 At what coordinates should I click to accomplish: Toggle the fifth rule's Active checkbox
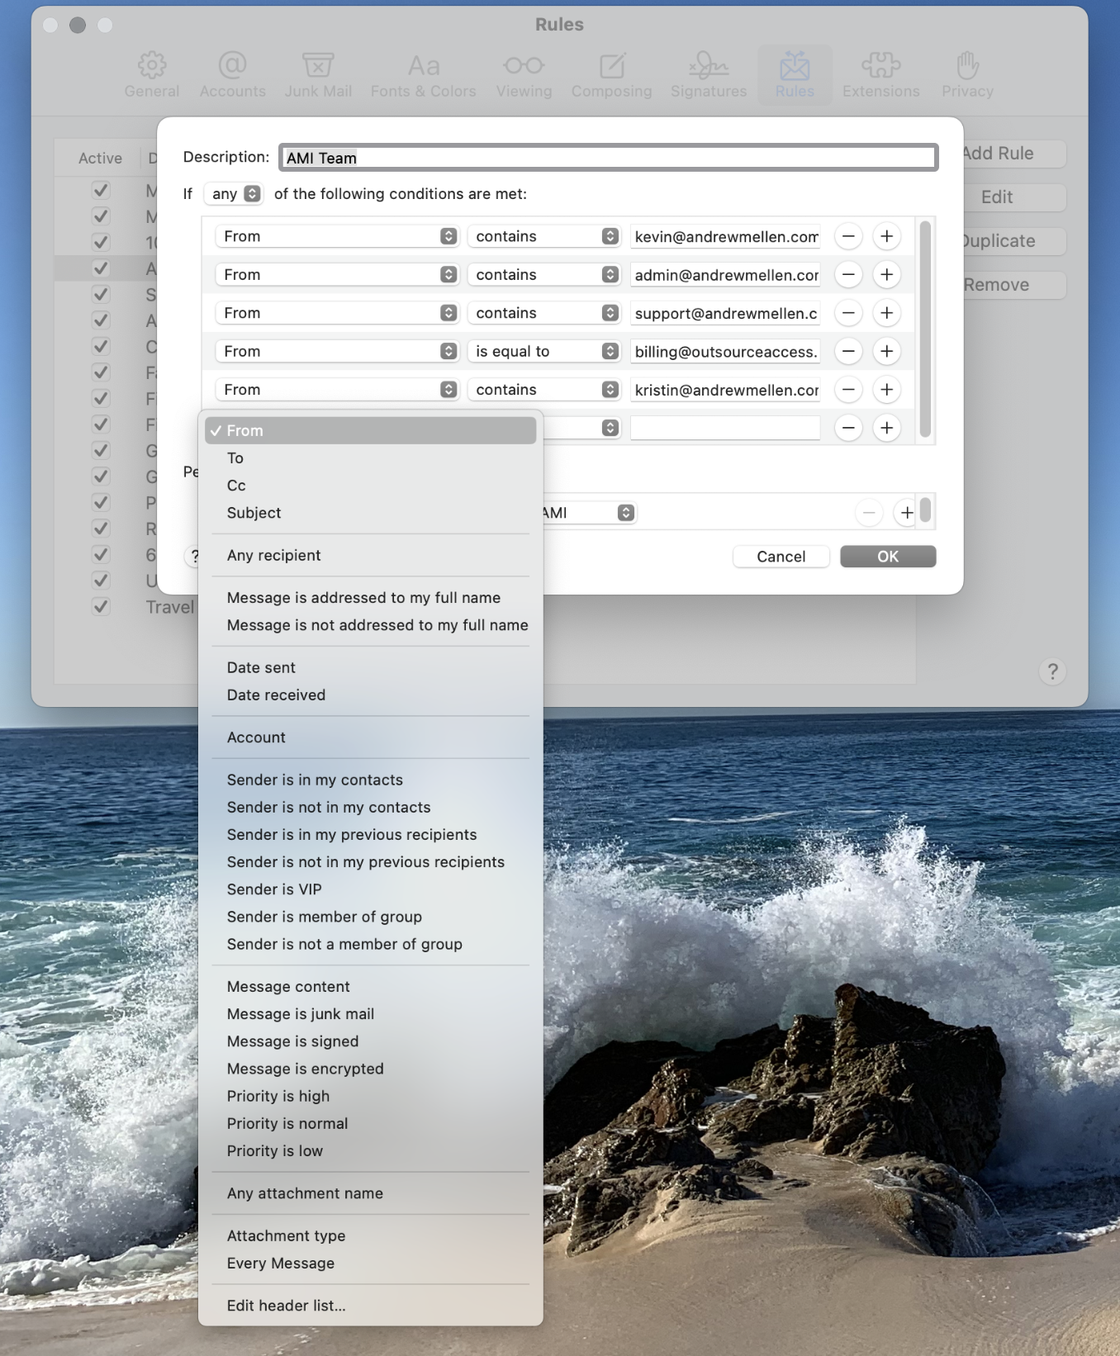[x=101, y=294]
